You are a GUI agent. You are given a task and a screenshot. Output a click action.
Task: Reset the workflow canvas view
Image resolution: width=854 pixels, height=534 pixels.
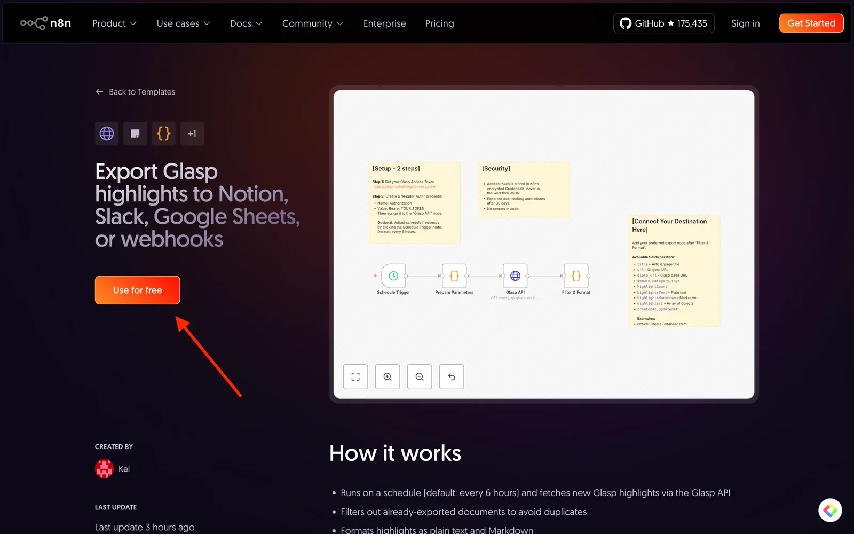point(452,377)
